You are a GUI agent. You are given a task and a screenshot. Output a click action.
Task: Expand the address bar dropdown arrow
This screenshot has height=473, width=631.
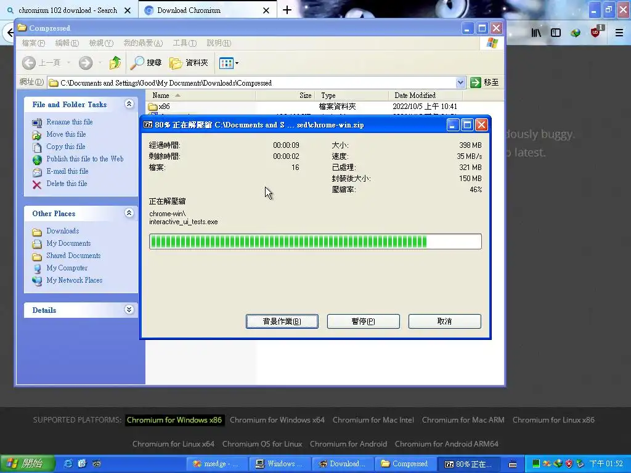click(461, 83)
